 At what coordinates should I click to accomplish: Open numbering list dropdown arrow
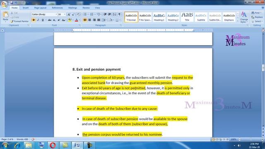click(95, 14)
